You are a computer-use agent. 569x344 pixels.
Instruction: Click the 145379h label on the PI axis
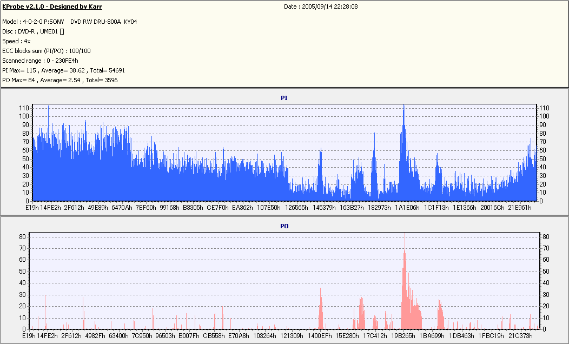point(324,208)
